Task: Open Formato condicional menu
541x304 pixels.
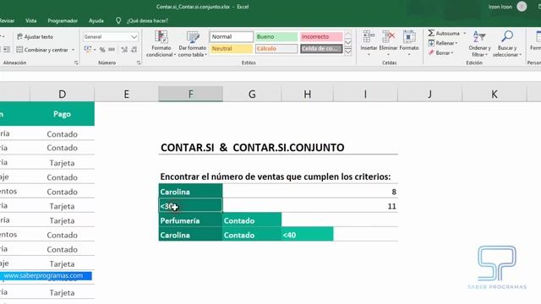Action: tap(161, 44)
